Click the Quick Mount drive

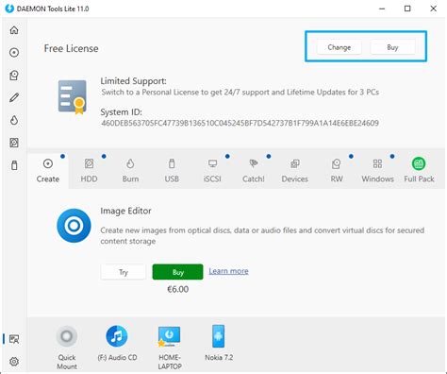pyautogui.click(x=67, y=348)
